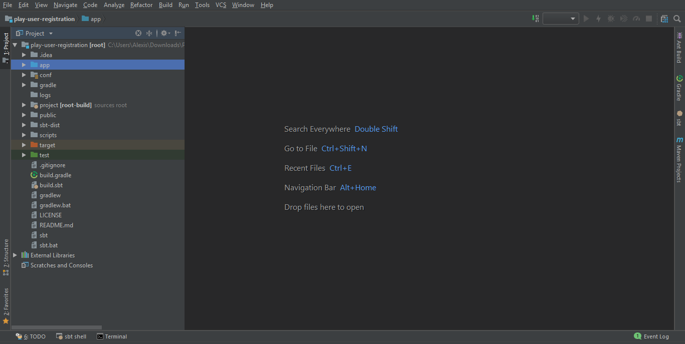Collapse the play-user-registration root node
The height and width of the screenshot is (344, 685).
[x=15, y=45]
